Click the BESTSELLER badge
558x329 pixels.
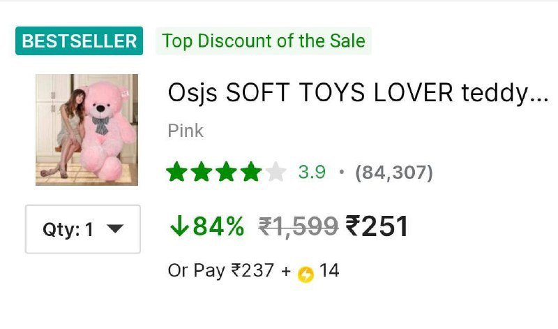click(x=79, y=41)
